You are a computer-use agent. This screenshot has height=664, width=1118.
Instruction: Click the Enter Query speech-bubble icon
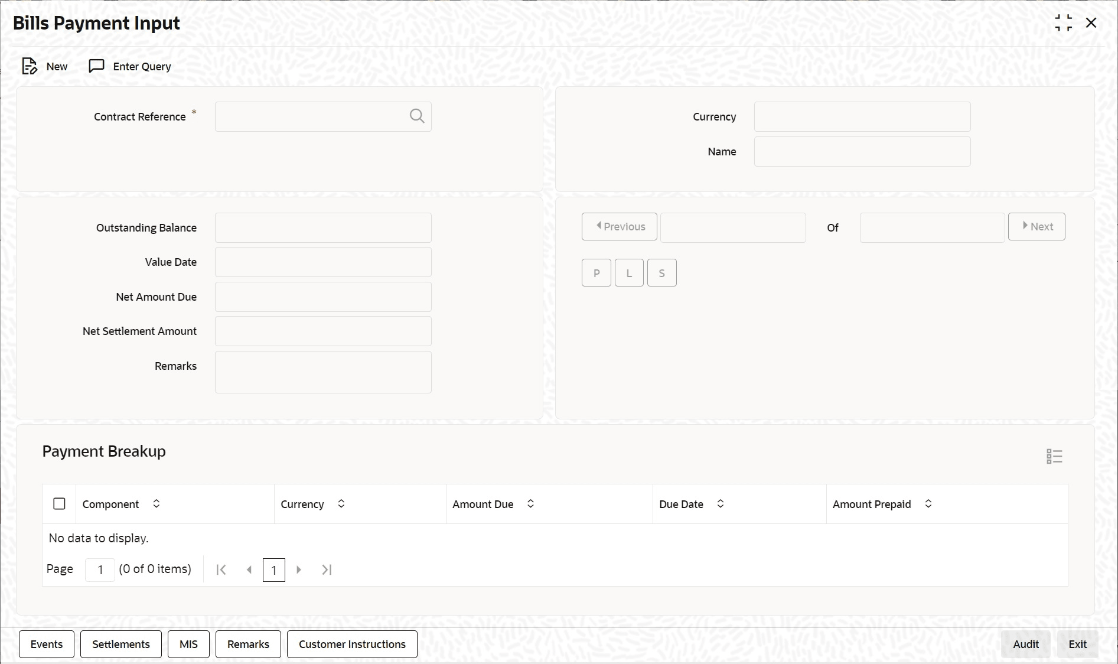pyautogui.click(x=96, y=66)
